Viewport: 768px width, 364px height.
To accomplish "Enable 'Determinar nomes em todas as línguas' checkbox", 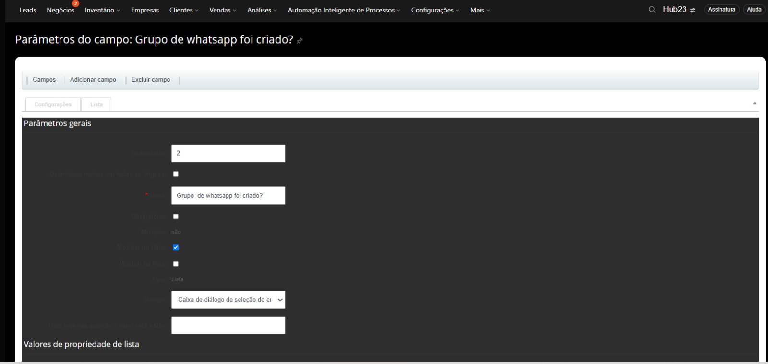I will pyautogui.click(x=176, y=174).
